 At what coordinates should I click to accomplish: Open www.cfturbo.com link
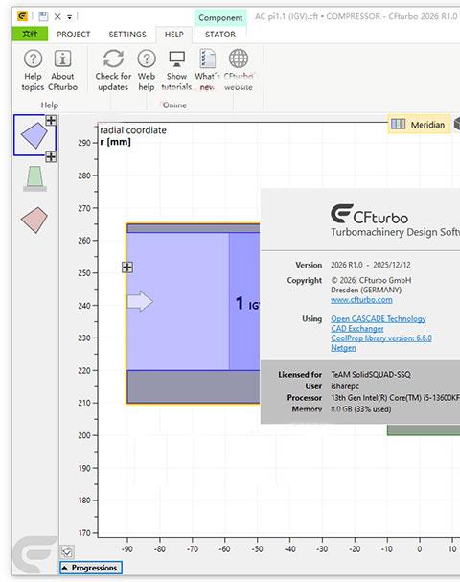click(x=361, y=299)
